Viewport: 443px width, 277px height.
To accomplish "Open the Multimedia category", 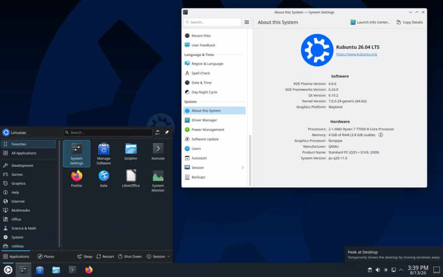I will pyautogui.click(x=29, y=210).
